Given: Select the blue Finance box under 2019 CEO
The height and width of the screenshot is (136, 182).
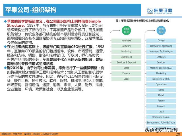Looking at the screenshot, I should pyautogui.click(x=161, y=106).
